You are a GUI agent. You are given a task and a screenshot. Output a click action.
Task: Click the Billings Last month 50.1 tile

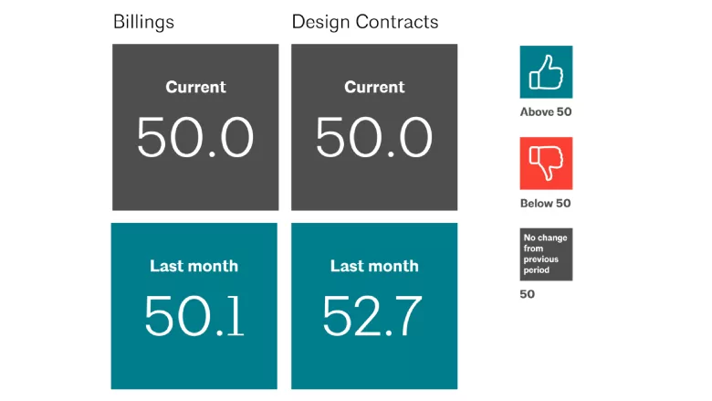point(194,306)
